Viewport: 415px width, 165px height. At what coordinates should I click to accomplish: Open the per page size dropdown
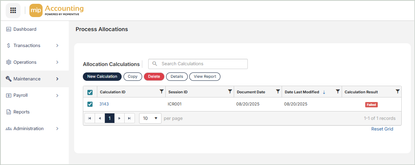pyautogui.click(x=150, y=118)
